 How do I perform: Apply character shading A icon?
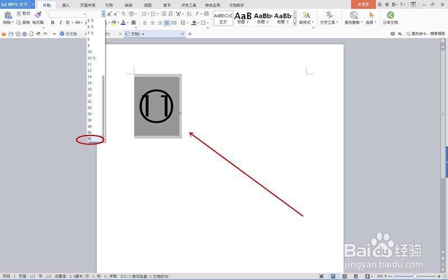[133, 22]
